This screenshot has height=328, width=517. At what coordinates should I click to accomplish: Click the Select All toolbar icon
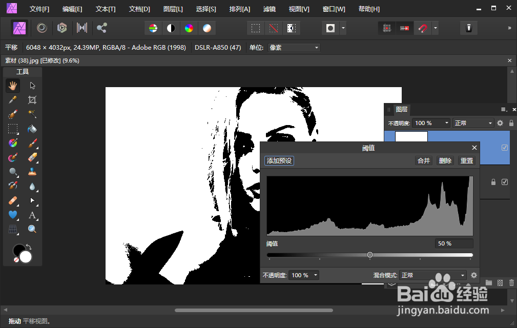[256, 28]
